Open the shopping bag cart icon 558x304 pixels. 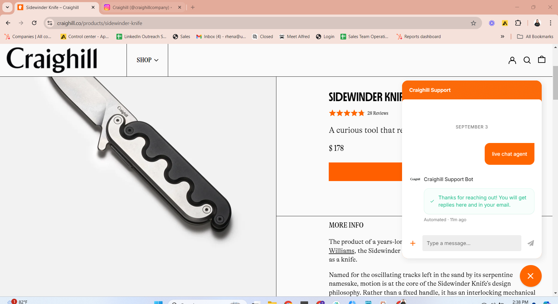tap(541, 60)
